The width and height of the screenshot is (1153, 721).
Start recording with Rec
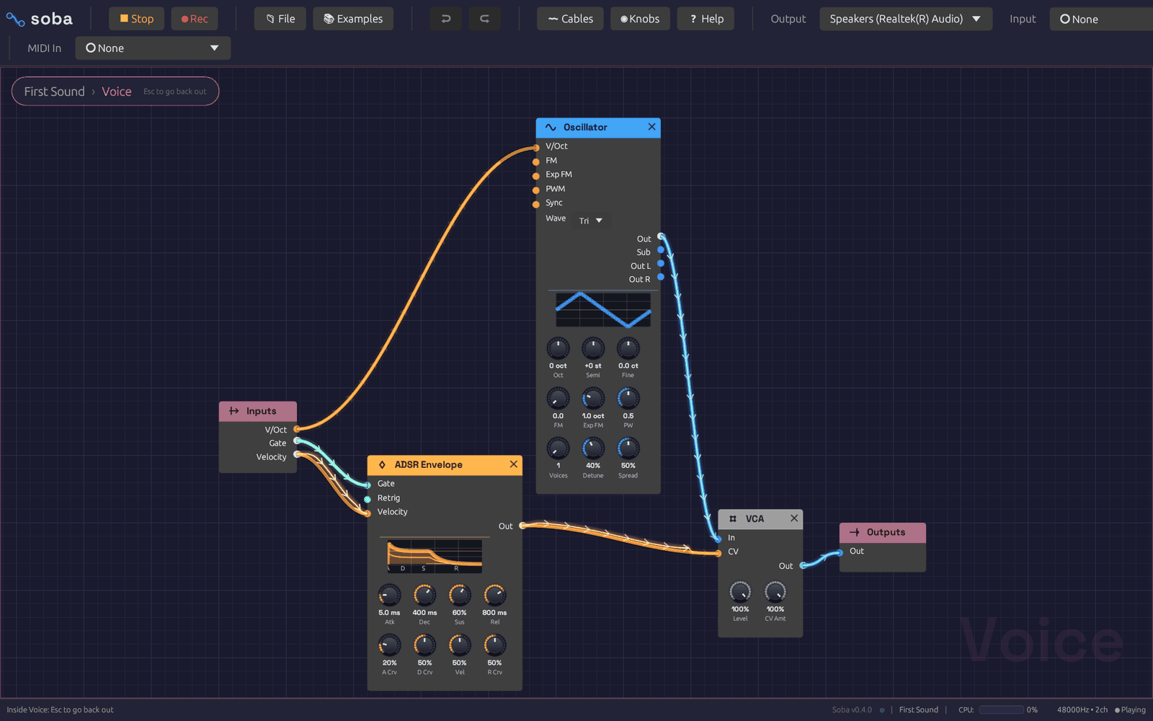click(195, 19)
